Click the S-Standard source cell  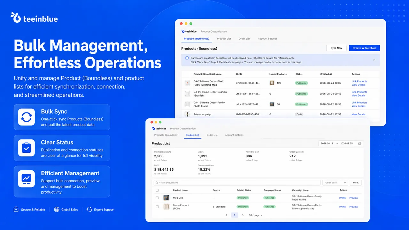[219, 207]
